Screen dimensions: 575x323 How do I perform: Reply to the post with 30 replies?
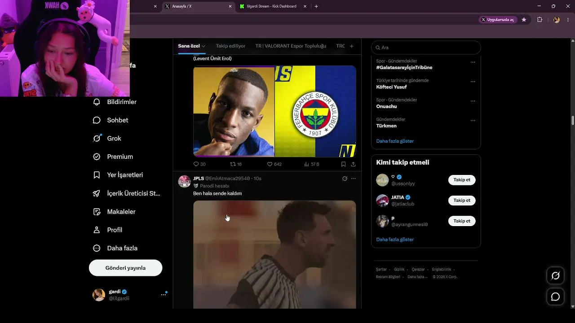click(199, 164)
